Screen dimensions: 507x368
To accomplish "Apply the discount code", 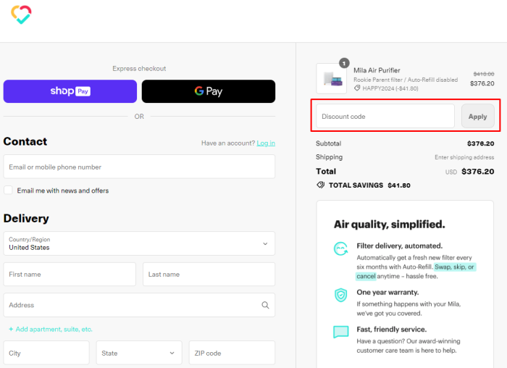I will coord(477,116).
